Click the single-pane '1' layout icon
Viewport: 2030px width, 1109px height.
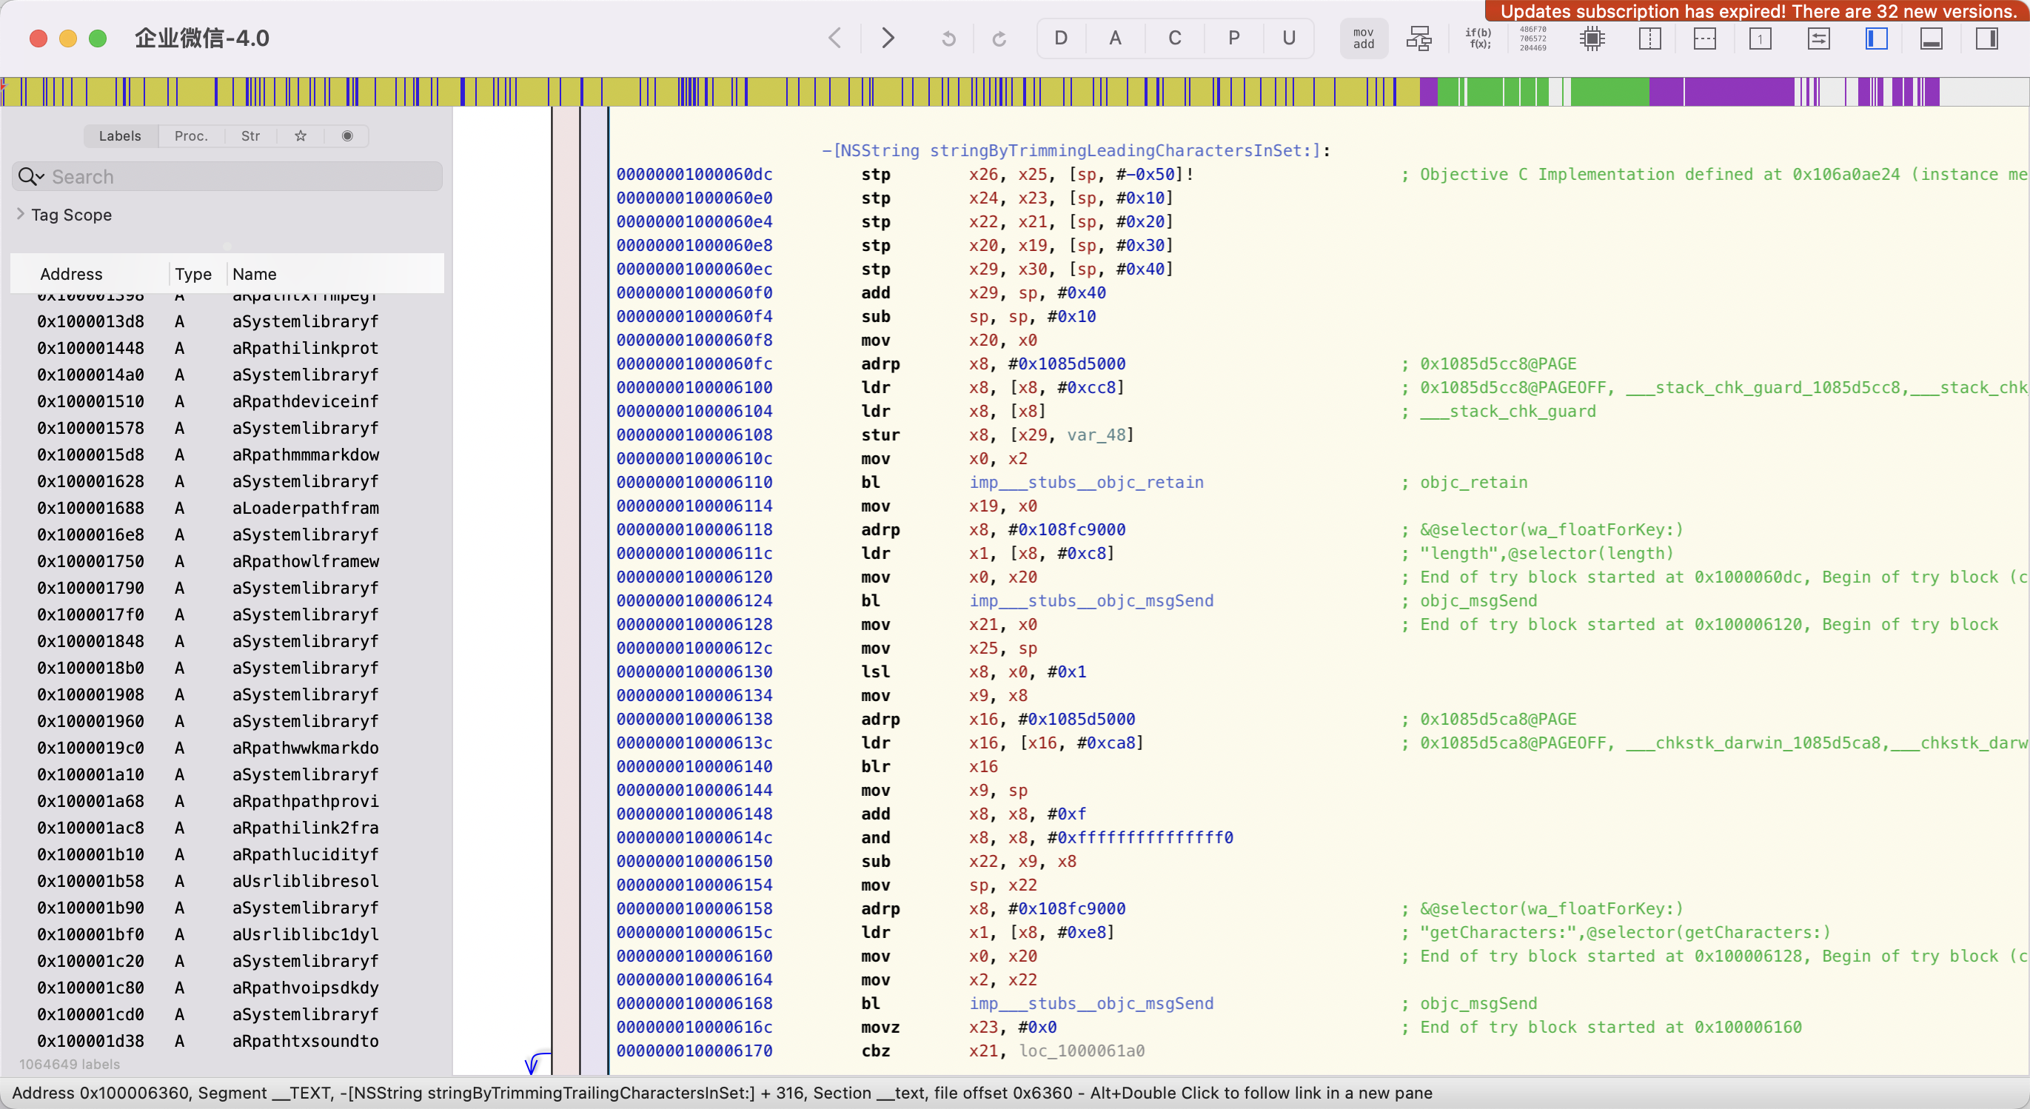coord(1761,38)
